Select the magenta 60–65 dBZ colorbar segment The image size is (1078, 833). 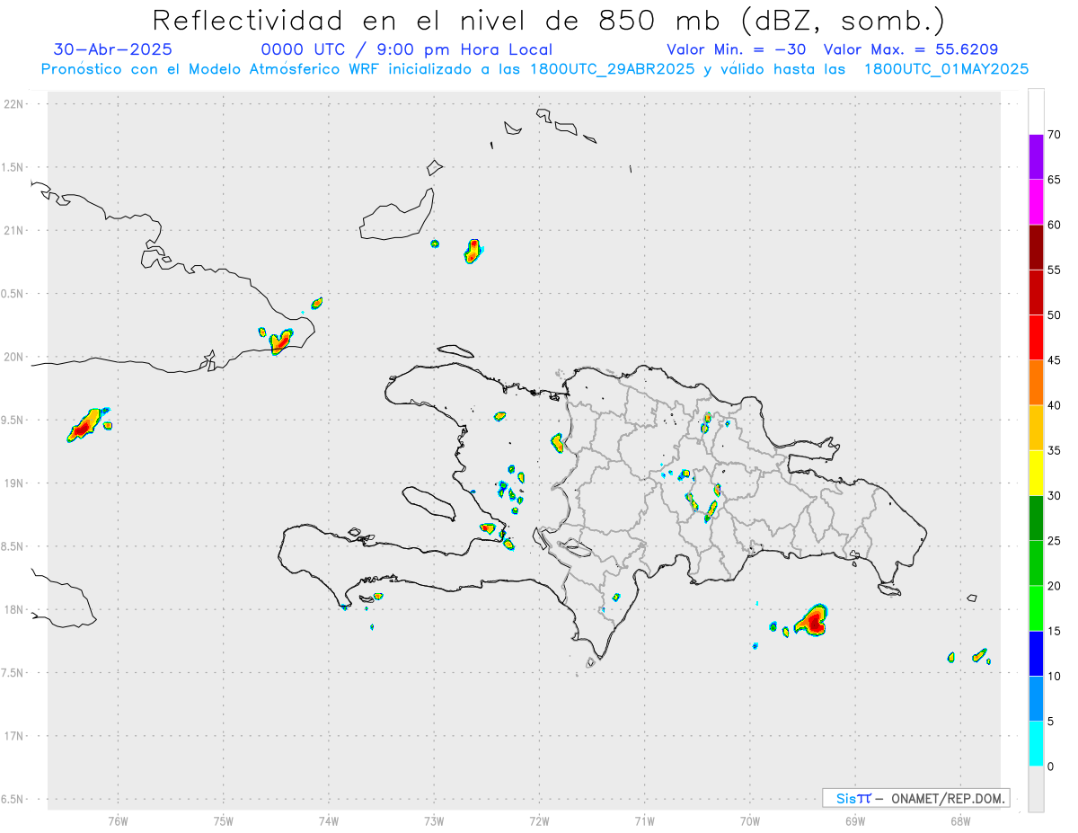(1036, 202)
